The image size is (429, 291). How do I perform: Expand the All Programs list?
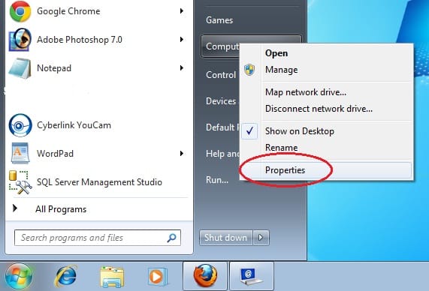tap(61, 209)
